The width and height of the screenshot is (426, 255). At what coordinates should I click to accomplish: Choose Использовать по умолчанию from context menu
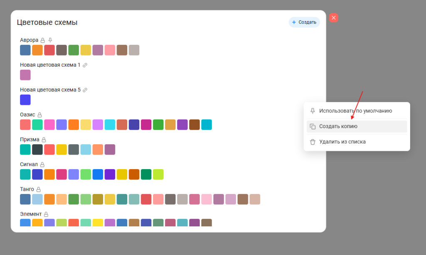coord(356,111)
